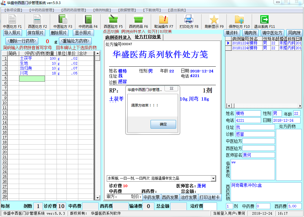Click the 姓名 input field in right panel
The width and height of the screenshot is (304, 217).
pyautogui.click(x=248, y=114)
